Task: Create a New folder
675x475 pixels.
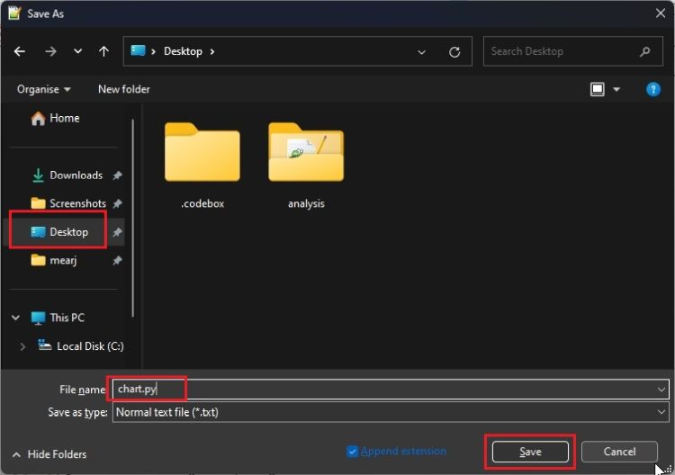Action: 124,89
